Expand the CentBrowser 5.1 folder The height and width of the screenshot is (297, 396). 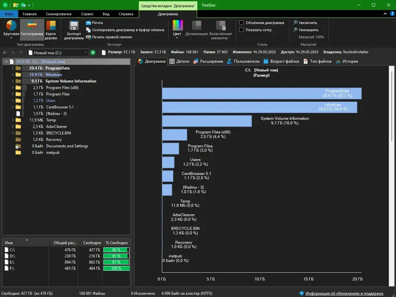13,107
